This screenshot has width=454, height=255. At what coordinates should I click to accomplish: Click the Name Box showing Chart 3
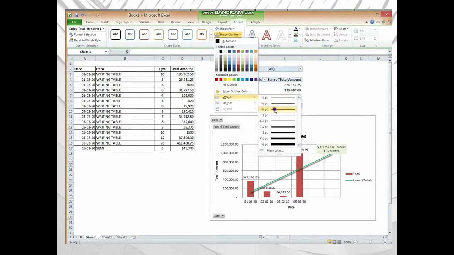[x=85, y=52]
